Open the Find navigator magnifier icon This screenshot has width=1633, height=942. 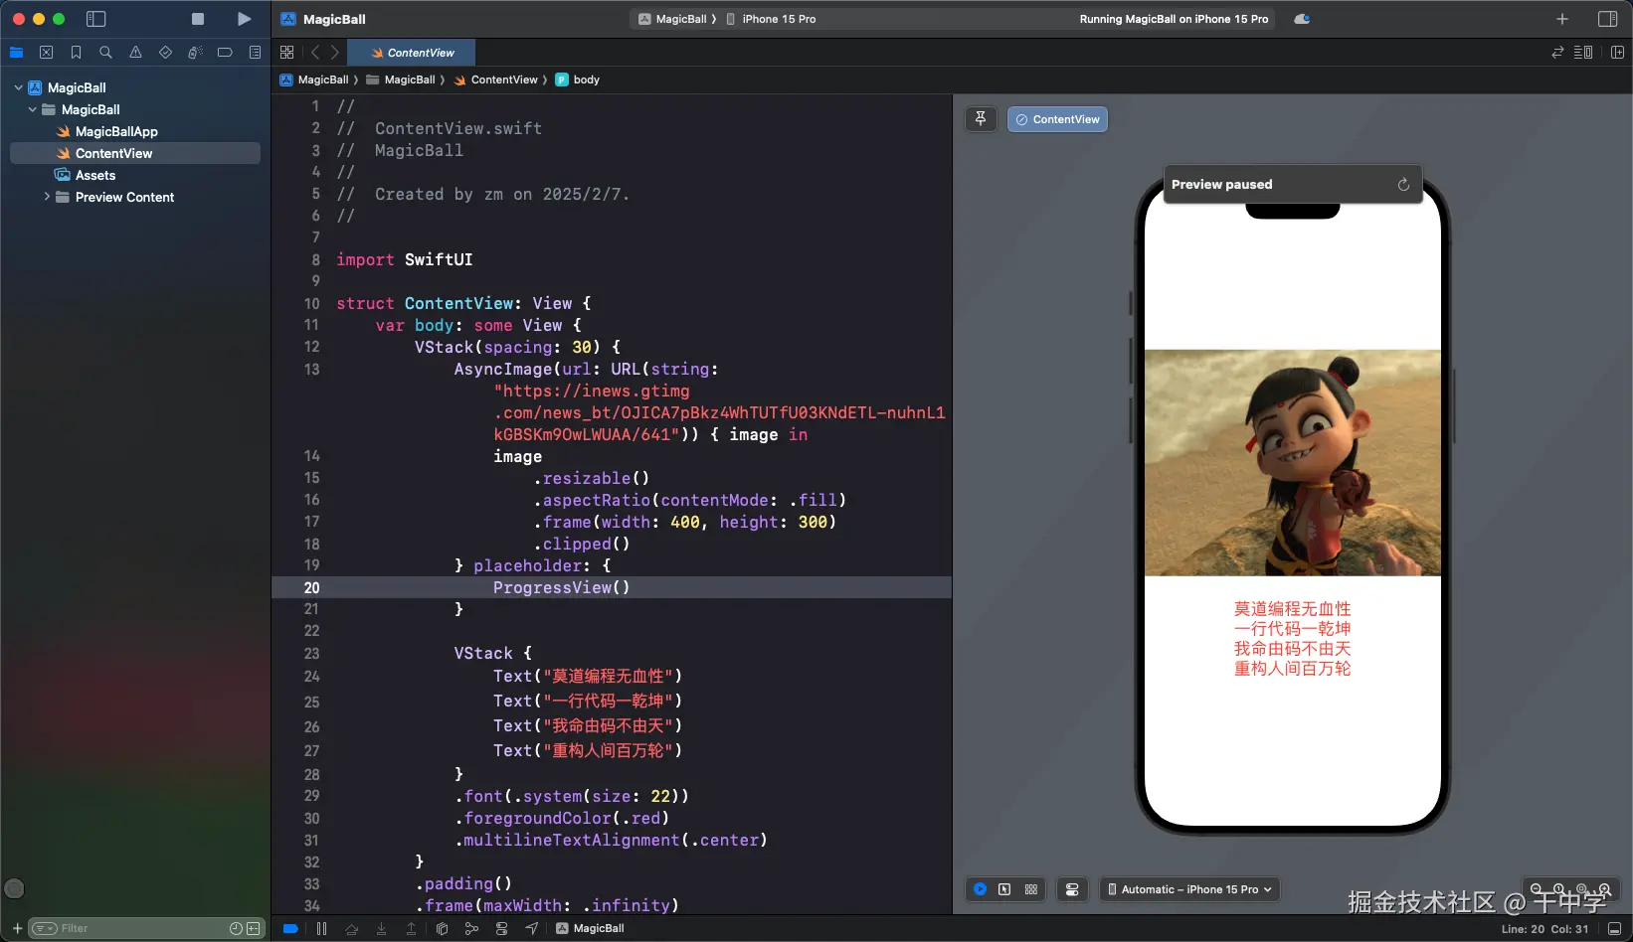pos(105,53)
